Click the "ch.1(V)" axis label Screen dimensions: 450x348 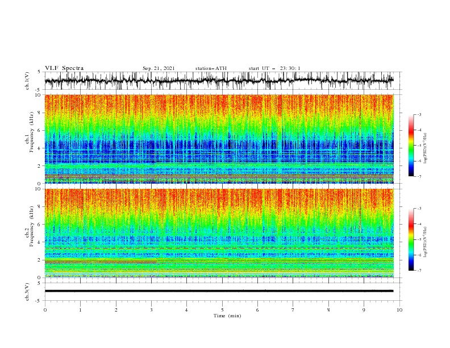27,81
